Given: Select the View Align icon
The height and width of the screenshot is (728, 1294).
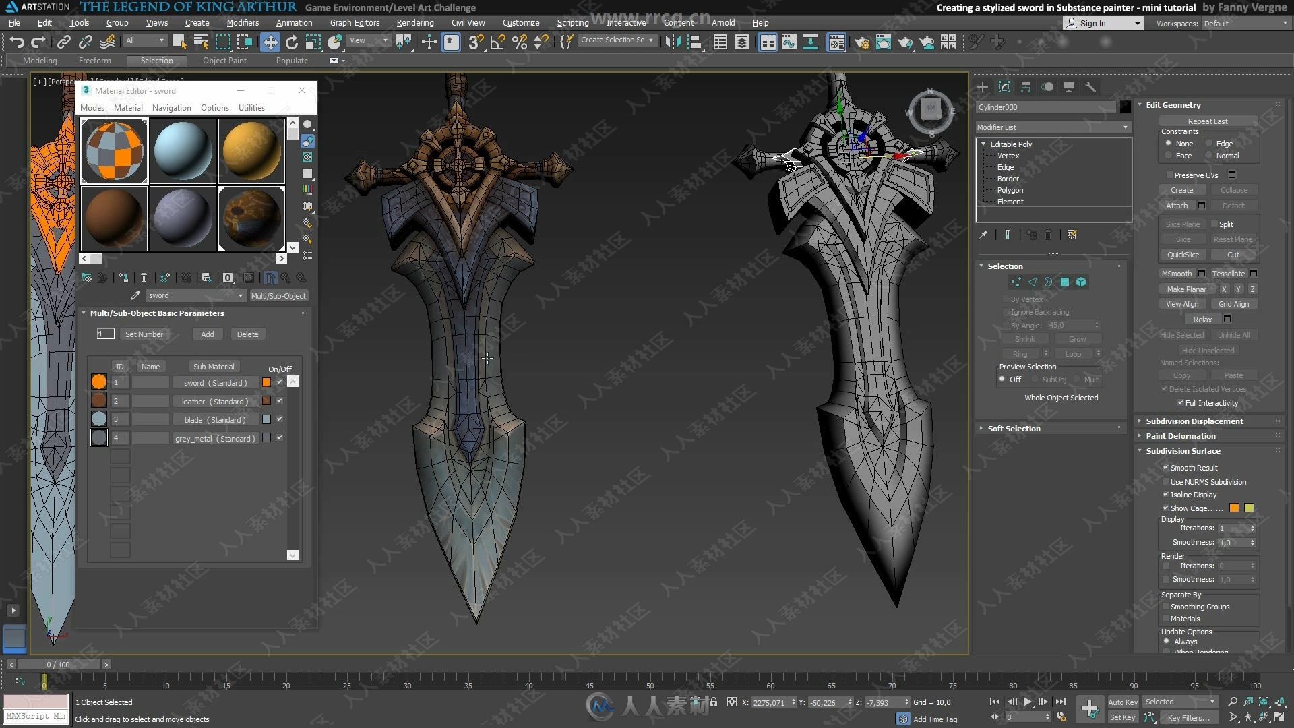Looking at the screenshot, I should point(1179,304).
